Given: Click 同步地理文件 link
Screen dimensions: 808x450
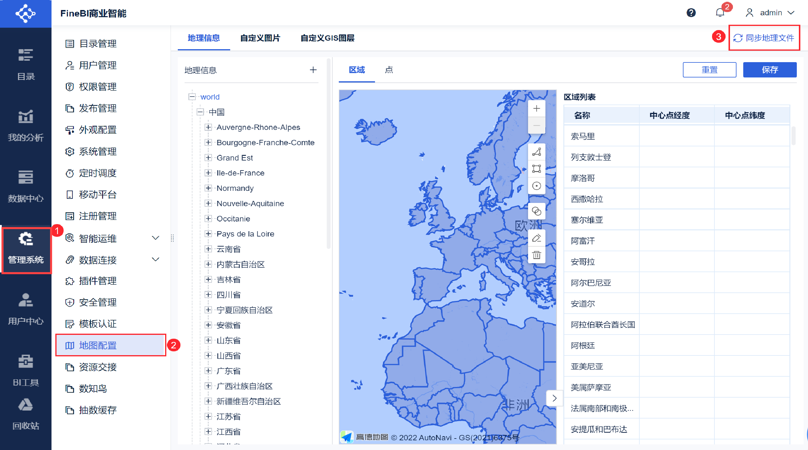Looking at the screenshot, I should 764,38.
